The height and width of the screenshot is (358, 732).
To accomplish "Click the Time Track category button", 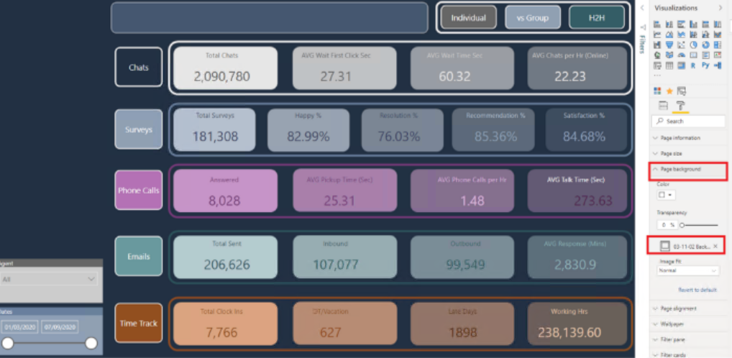I will pyautogui.click(x=139, y=323).
